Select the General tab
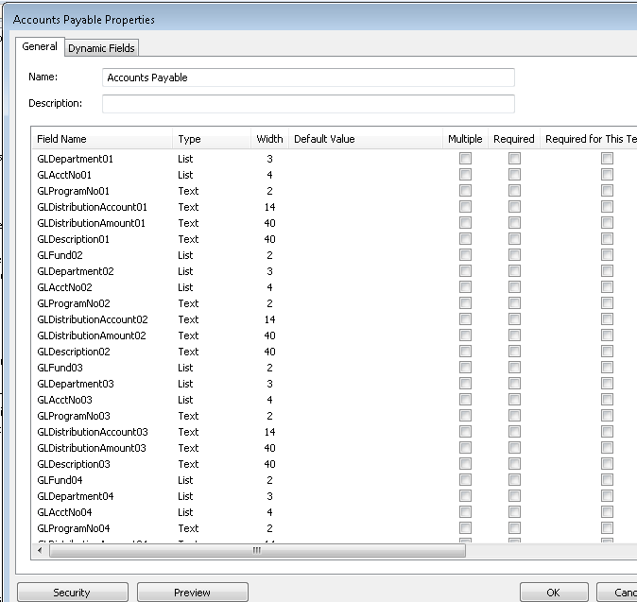This screenshot has height=602, width=637. pos(40,47)
